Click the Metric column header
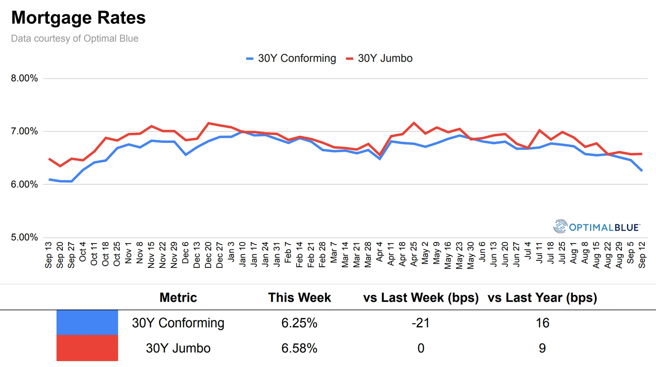 pos(178,298)
